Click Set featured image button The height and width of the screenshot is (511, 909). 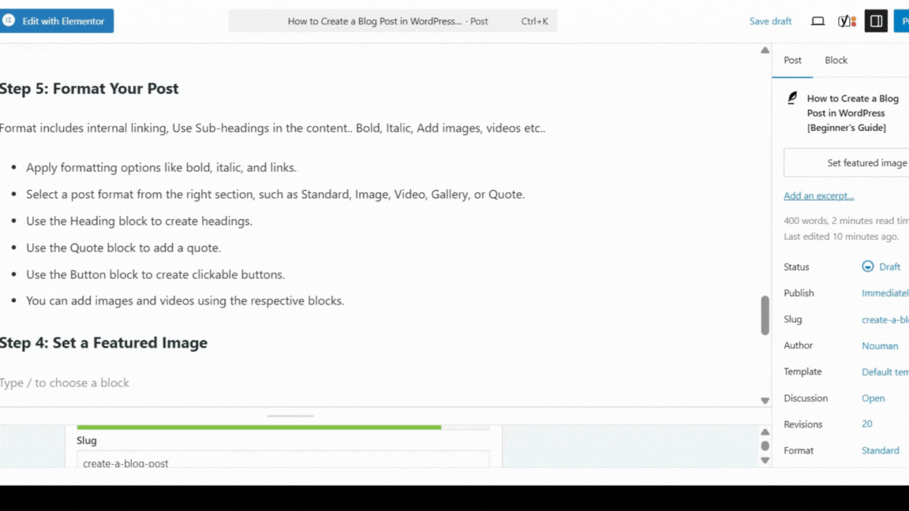click(x=847, y=162)
